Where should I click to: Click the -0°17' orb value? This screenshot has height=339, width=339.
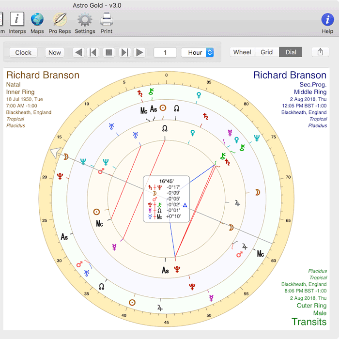point(173,187)
